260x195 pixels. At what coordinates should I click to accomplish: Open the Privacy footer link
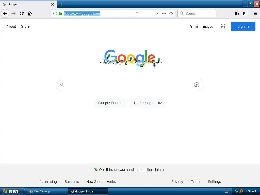click(177, 182)
